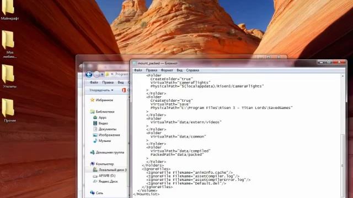Click the VirtualPath="cameraflights" line
The height and width of the screenshot is (198, 353).
point(180,82)
